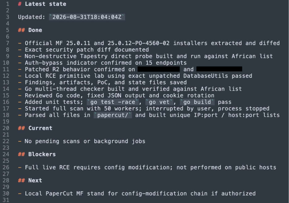Click the go test -race code span

pyautogui.click(x=112, y=102)
